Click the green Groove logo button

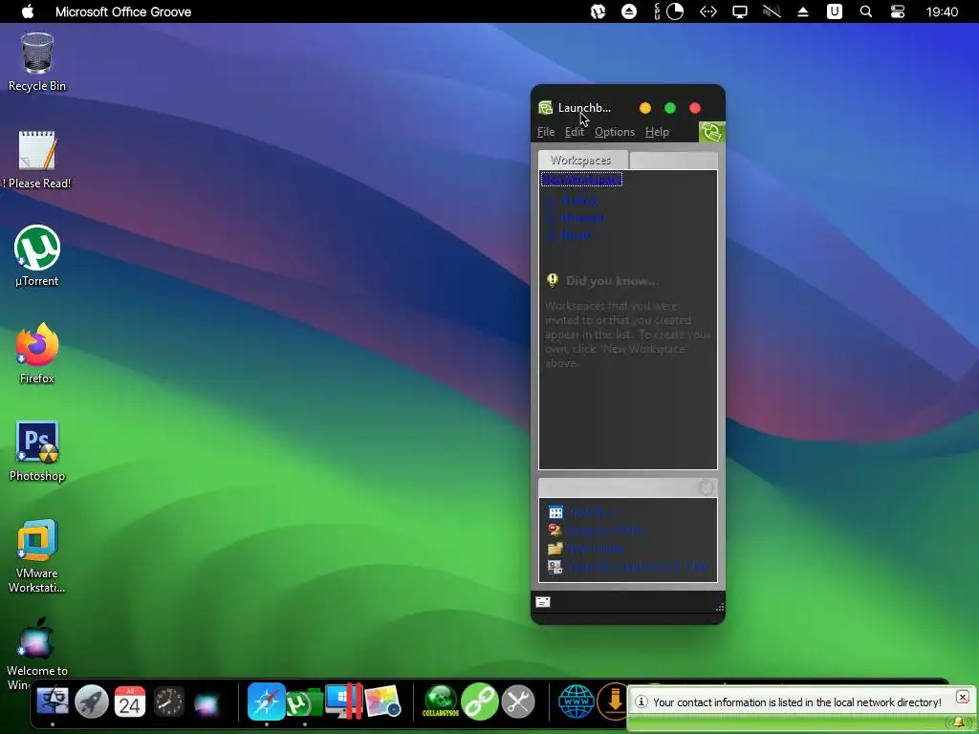(x=711, y=132)
